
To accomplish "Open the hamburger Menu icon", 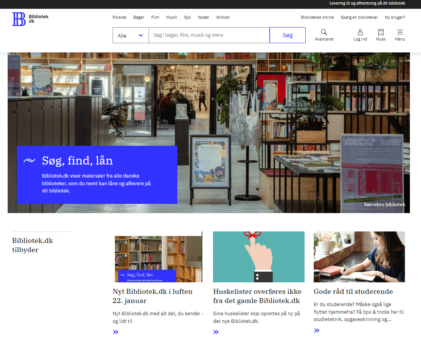I will coord(400,32).
